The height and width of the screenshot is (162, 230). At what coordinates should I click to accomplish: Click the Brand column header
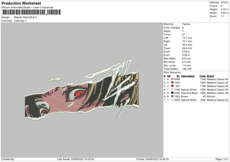pos(210,76)
